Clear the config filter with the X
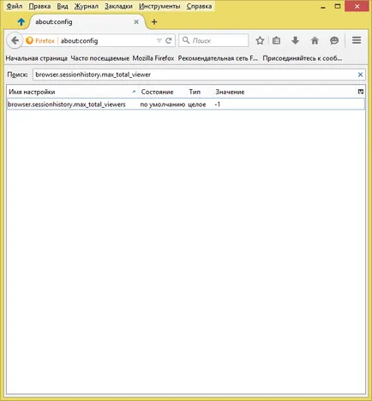Viewport: 372px width, 401px height. click(360, 75)
